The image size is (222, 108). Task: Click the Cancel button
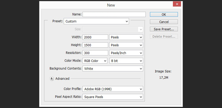[x=164, y=22]
